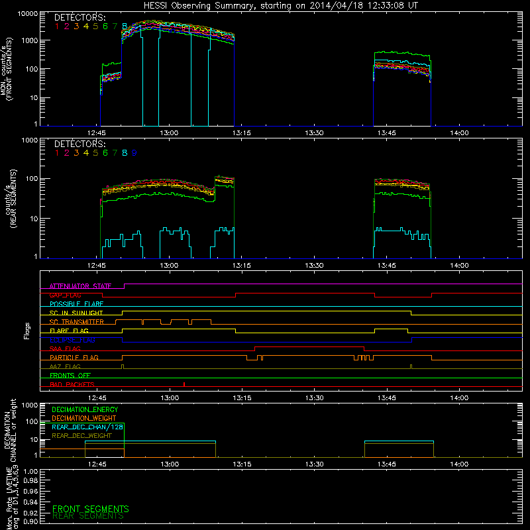The height and width of the screenshot is (530, 530).
Task: Click the GAP_FLAG label
Action: [65, 295]
